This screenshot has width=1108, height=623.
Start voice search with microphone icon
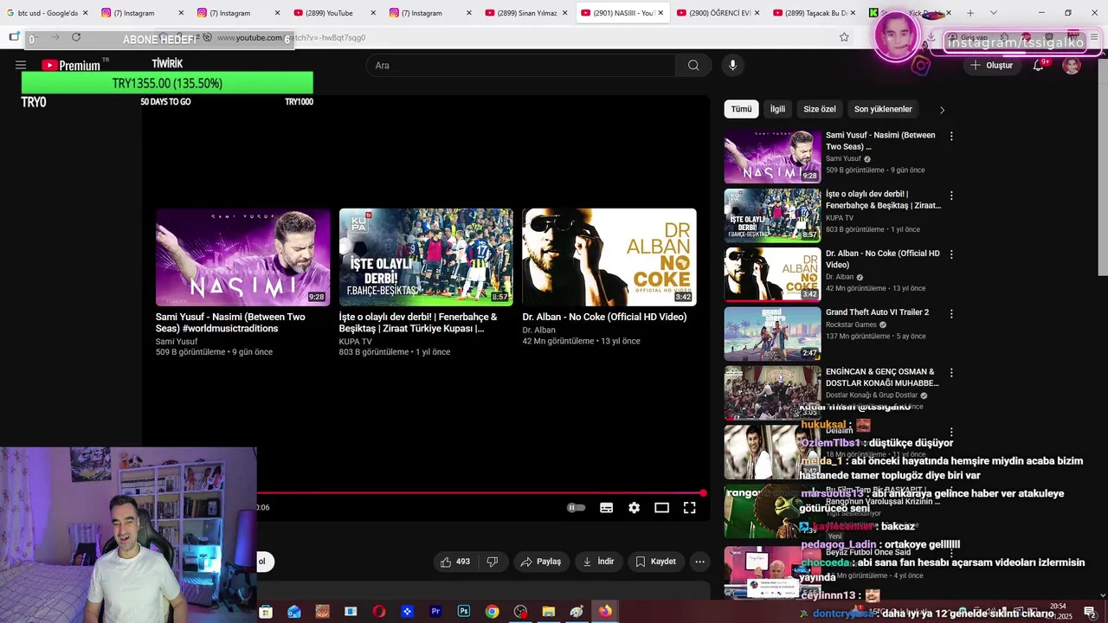point(732,66)
